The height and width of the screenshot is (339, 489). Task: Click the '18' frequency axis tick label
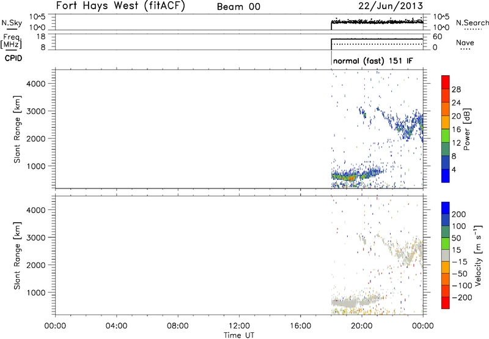[41, 37]
